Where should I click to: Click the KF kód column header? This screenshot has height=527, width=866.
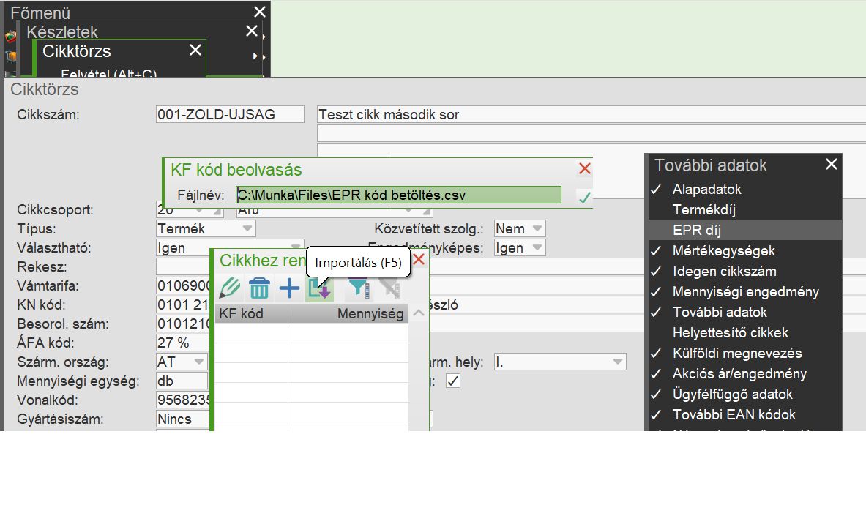(251, 314)
